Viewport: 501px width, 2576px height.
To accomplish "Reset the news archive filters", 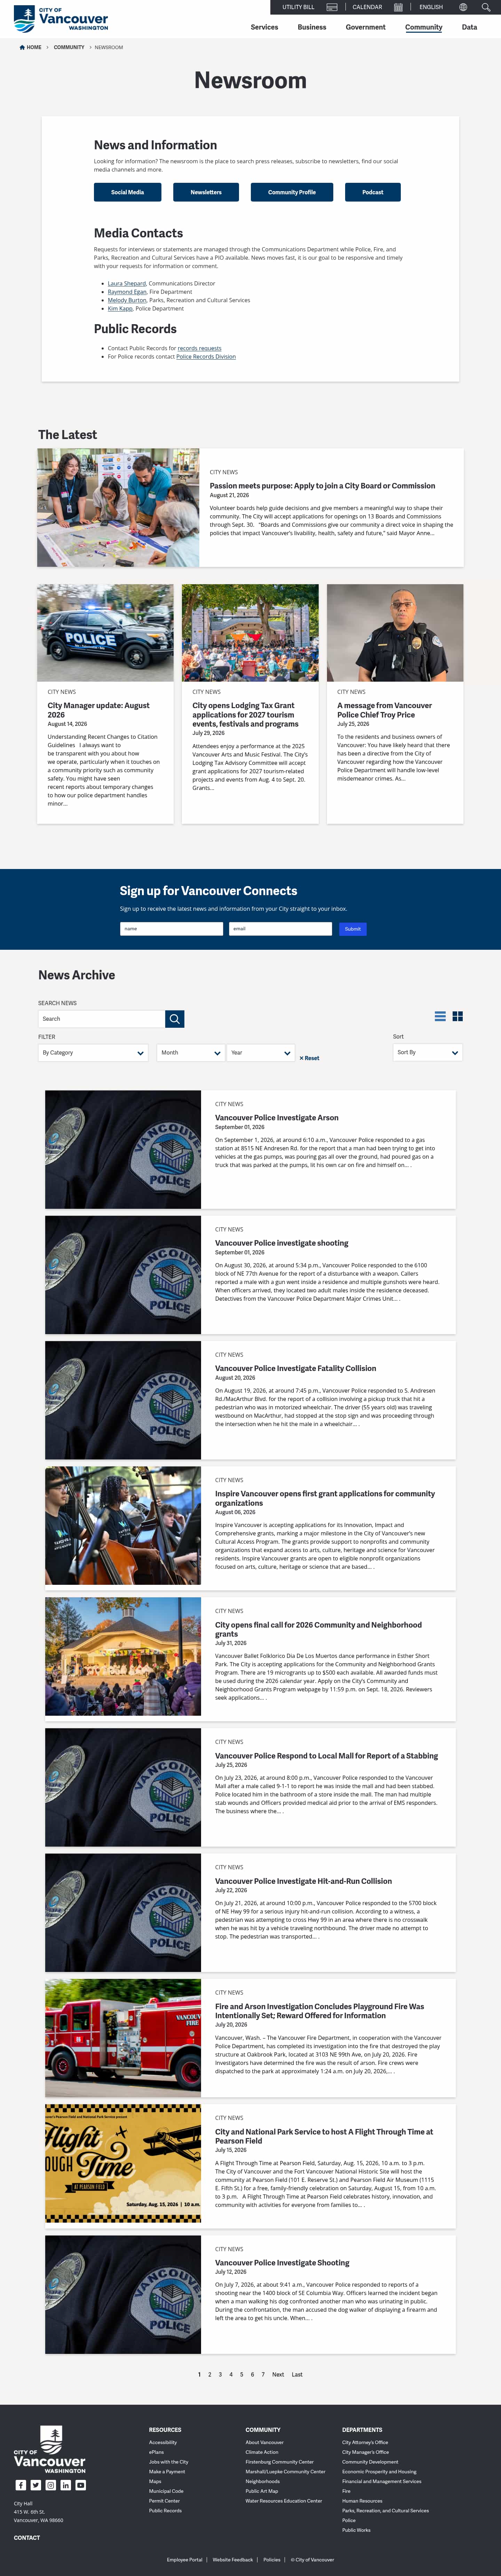I will [x=310, y=1058].
